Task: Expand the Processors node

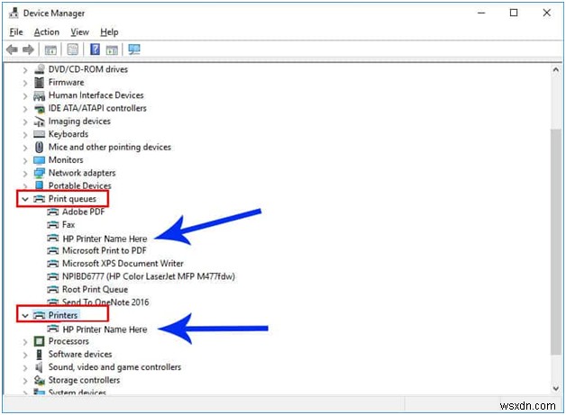Action: click(x=25, y=342)
